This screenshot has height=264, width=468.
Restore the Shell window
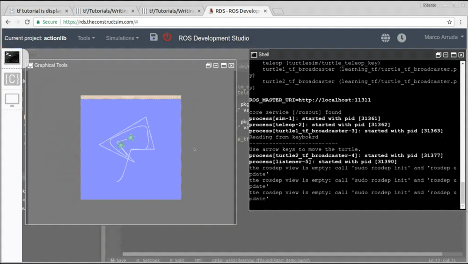tap(438, 55)
